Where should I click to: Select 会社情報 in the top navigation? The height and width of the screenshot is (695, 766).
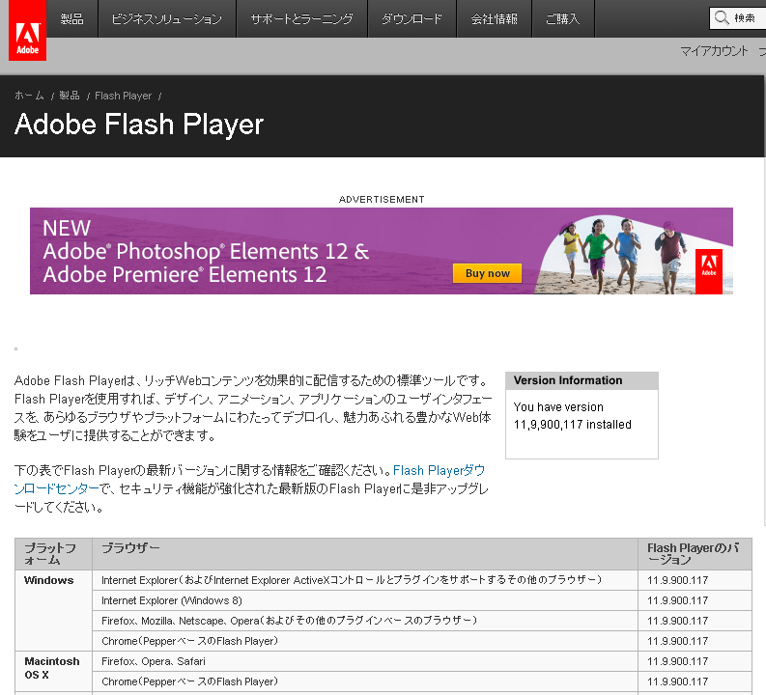click(x=494, y=18)
